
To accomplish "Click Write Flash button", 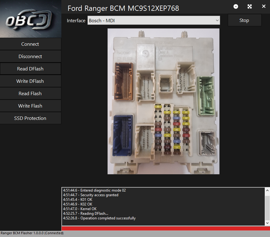I will tap(30, 106).
